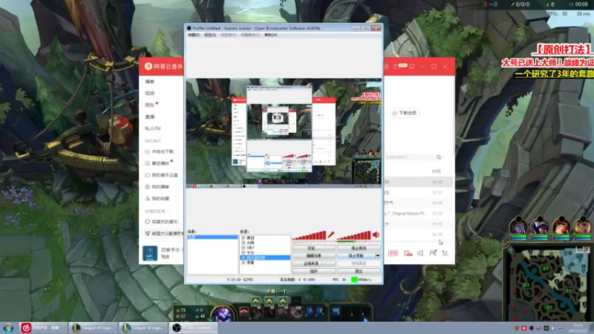Open 直播 in NetEase sidebar

point(150,117)
